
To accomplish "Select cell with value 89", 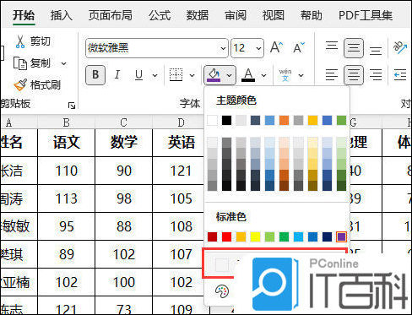I will click(x=67, y=254).
